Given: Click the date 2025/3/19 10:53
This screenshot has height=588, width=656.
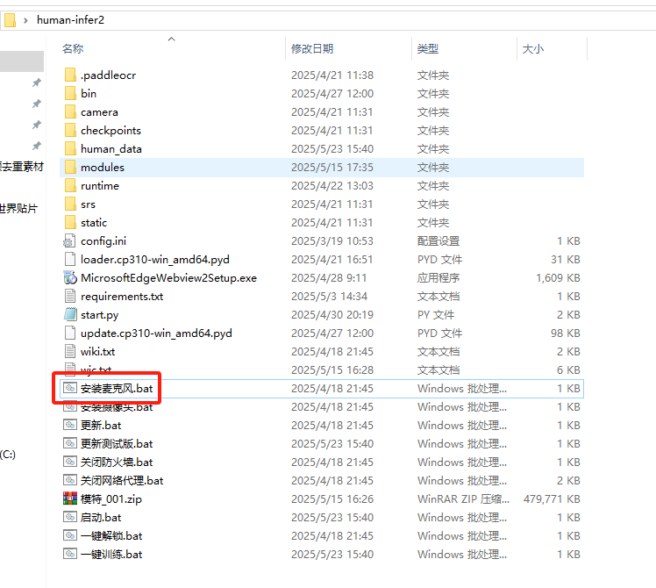Looking at the screenshot, I should [x=332, y=240].
